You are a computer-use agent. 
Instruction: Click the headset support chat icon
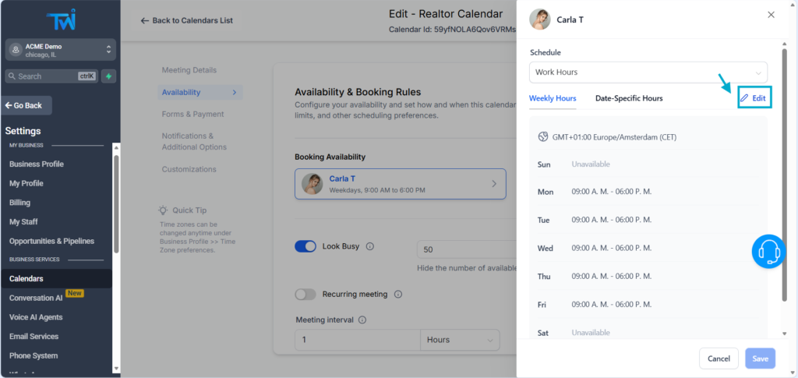coord(769,251)
